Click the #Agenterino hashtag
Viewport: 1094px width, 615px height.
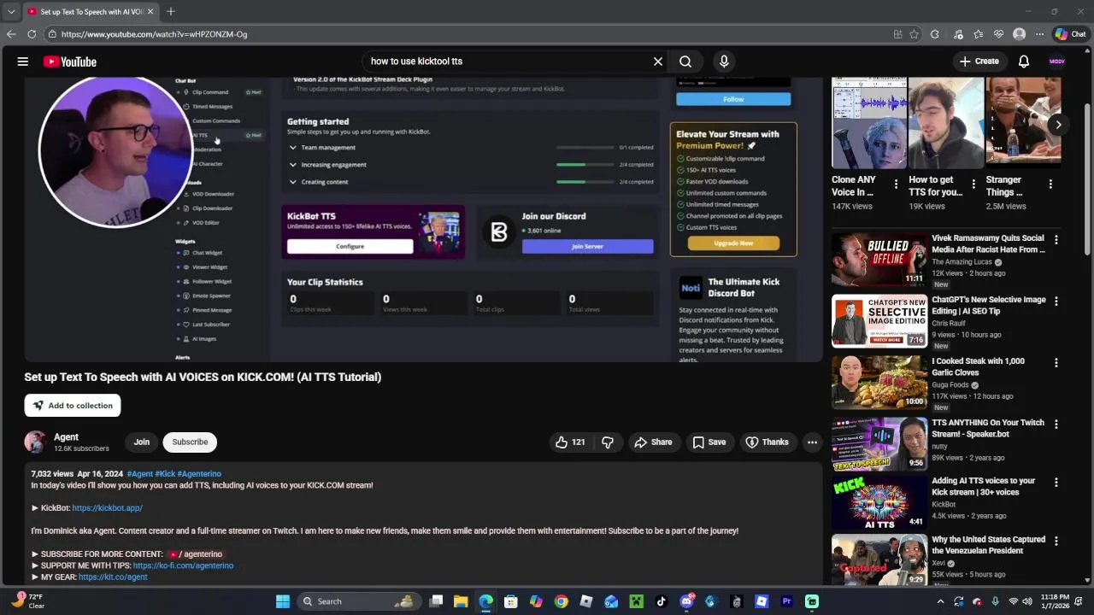(x=199, y=474)
